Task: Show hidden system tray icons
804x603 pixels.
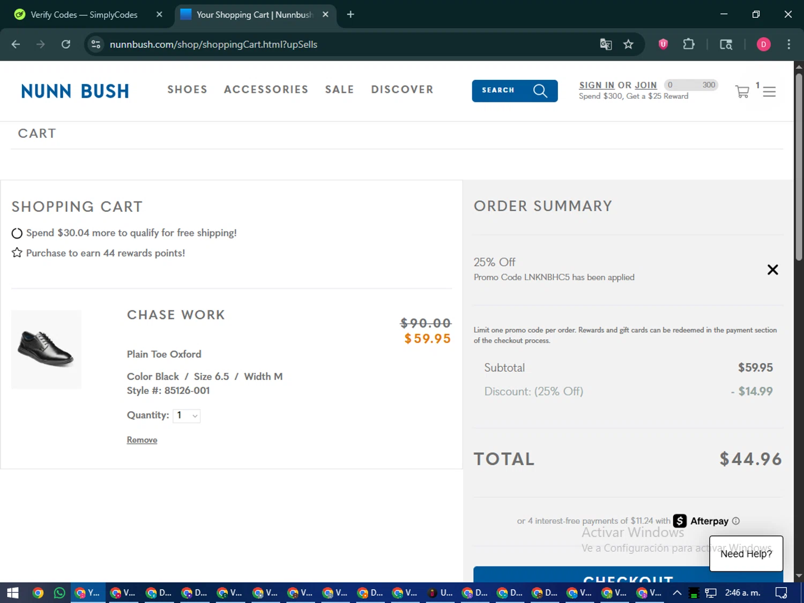Action: tap(677, 593)
